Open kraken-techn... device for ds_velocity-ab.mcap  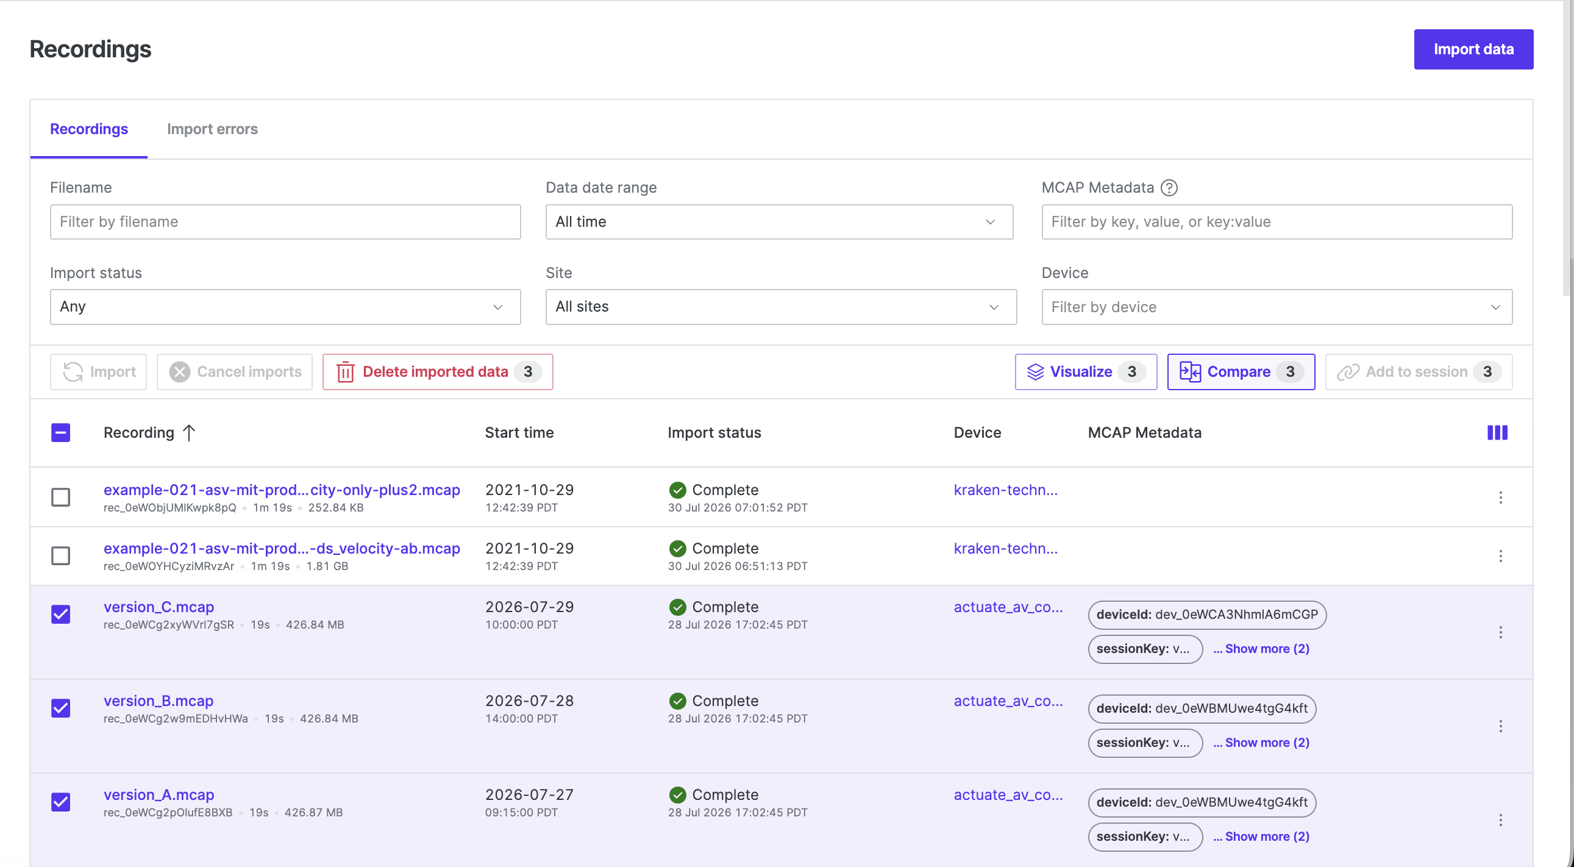[x=1006, y=549]
